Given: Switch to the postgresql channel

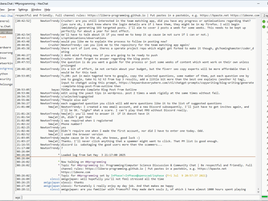Looking at the screenshot, I should point(6,68).
